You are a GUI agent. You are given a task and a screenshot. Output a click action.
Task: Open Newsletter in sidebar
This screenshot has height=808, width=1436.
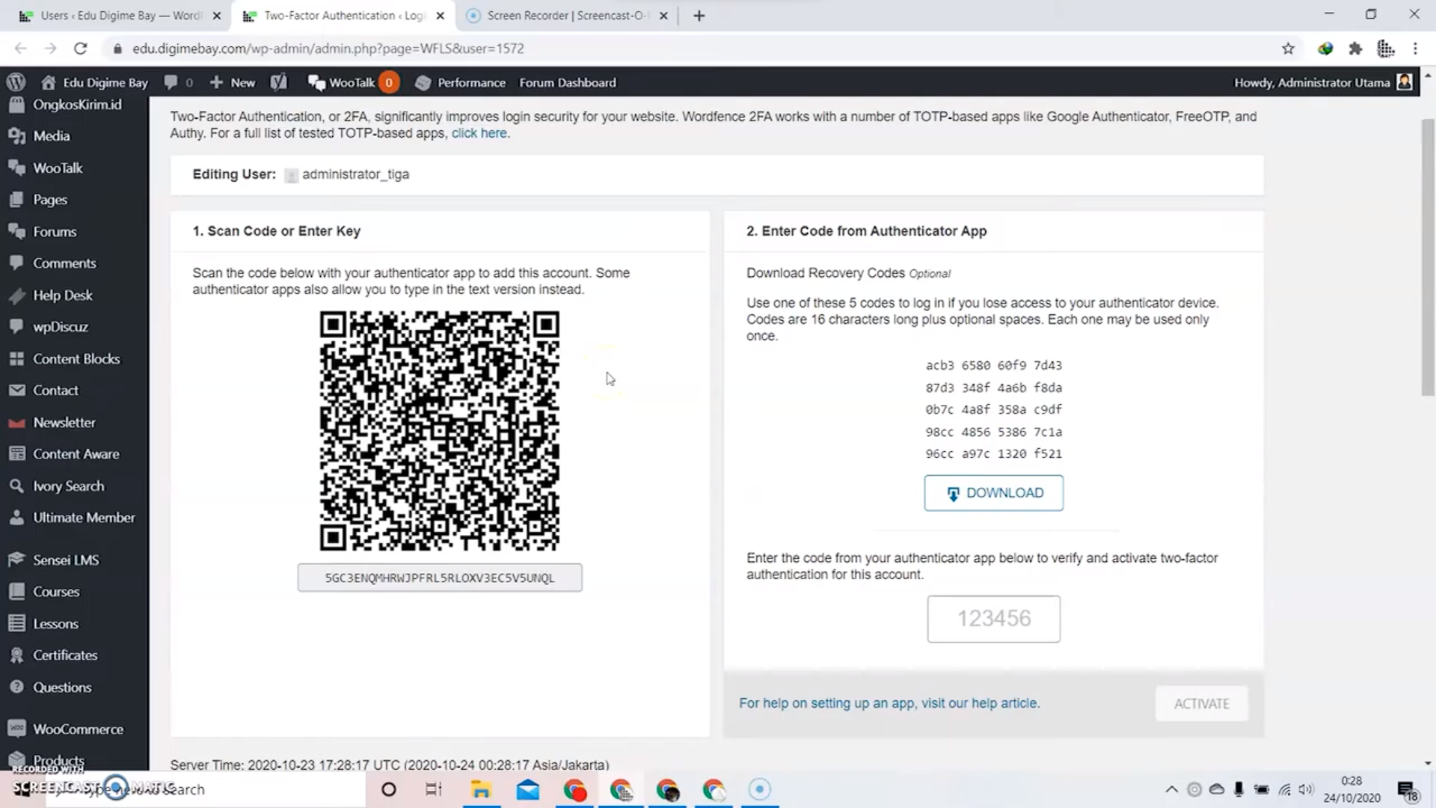pyautogui.click(x=75, y=422)
